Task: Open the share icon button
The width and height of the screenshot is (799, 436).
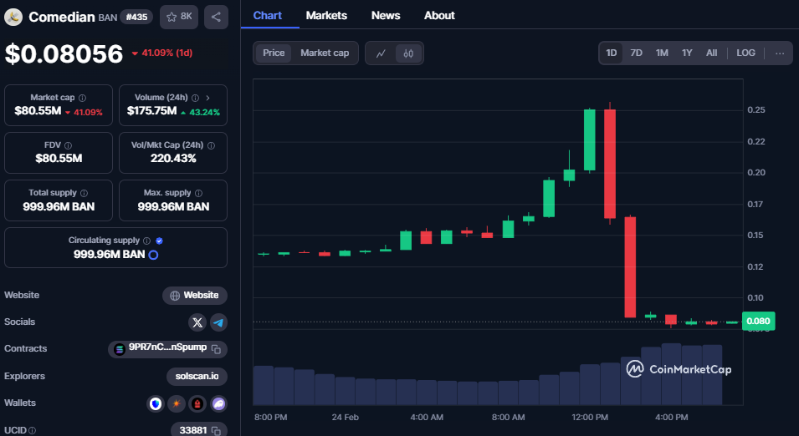Action: 216,17
